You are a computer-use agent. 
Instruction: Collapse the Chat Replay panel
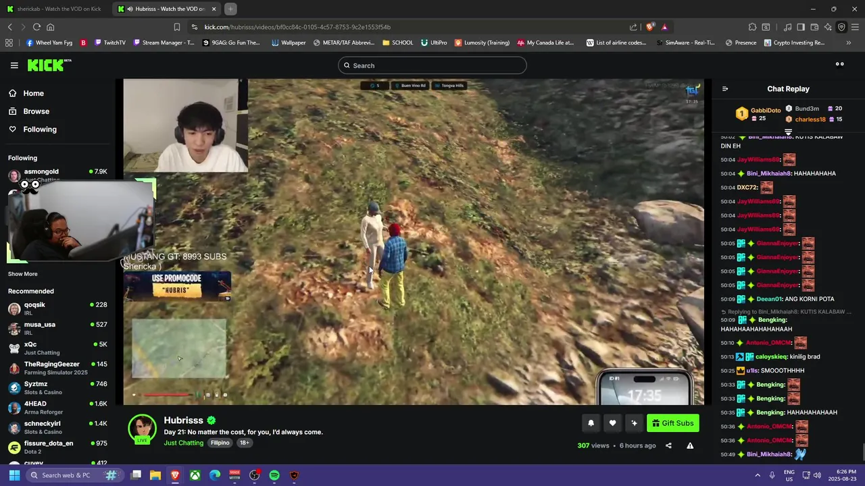[x=725, y=89]
